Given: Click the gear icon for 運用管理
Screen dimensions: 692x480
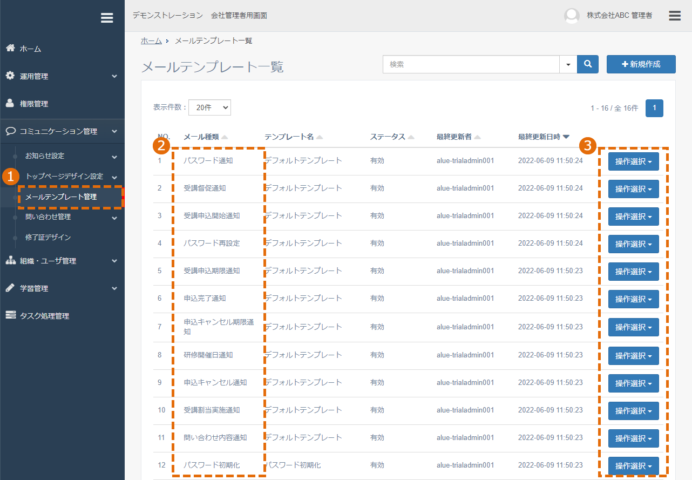Looking at the screenshot, I should coord(10,76).
